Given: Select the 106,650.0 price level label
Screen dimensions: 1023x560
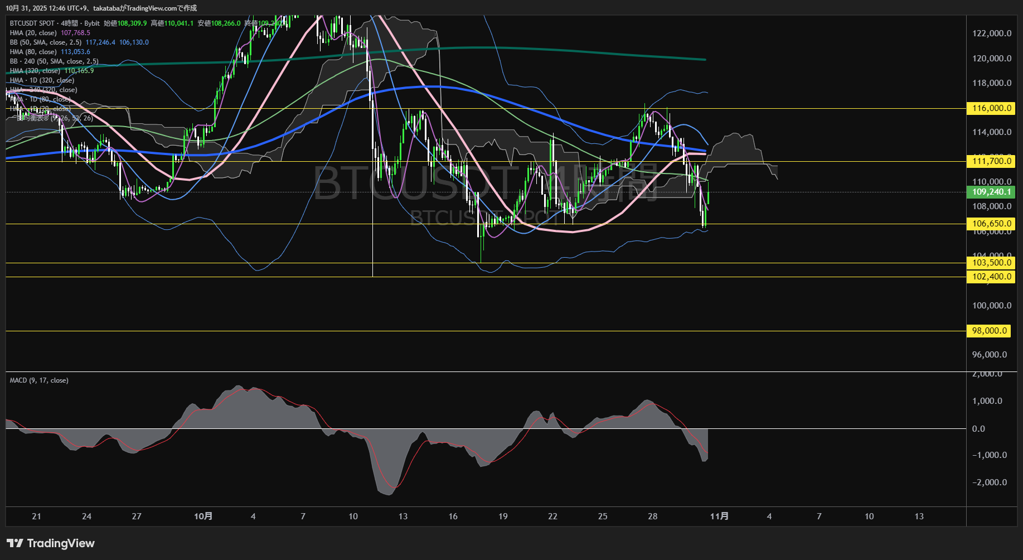Looking at the screenshot, I should click(x=991, y=224).
